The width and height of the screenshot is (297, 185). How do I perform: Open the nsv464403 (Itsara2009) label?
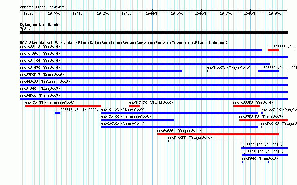[x=123, y=110]
